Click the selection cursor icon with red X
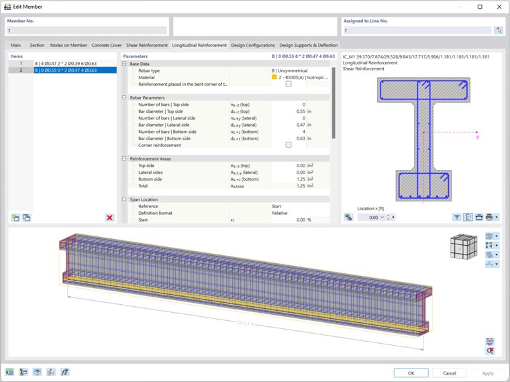This screenshot has width=510, height=382. tap(51, 372)
